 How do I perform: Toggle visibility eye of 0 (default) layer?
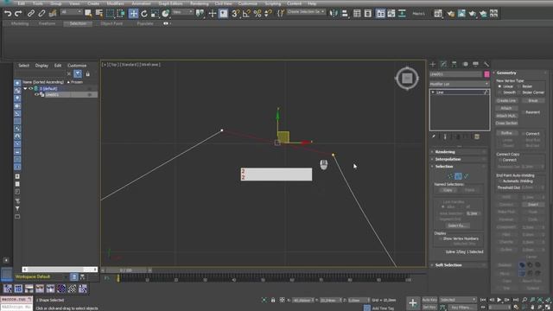pyautogui.click(x=31, y=88)
